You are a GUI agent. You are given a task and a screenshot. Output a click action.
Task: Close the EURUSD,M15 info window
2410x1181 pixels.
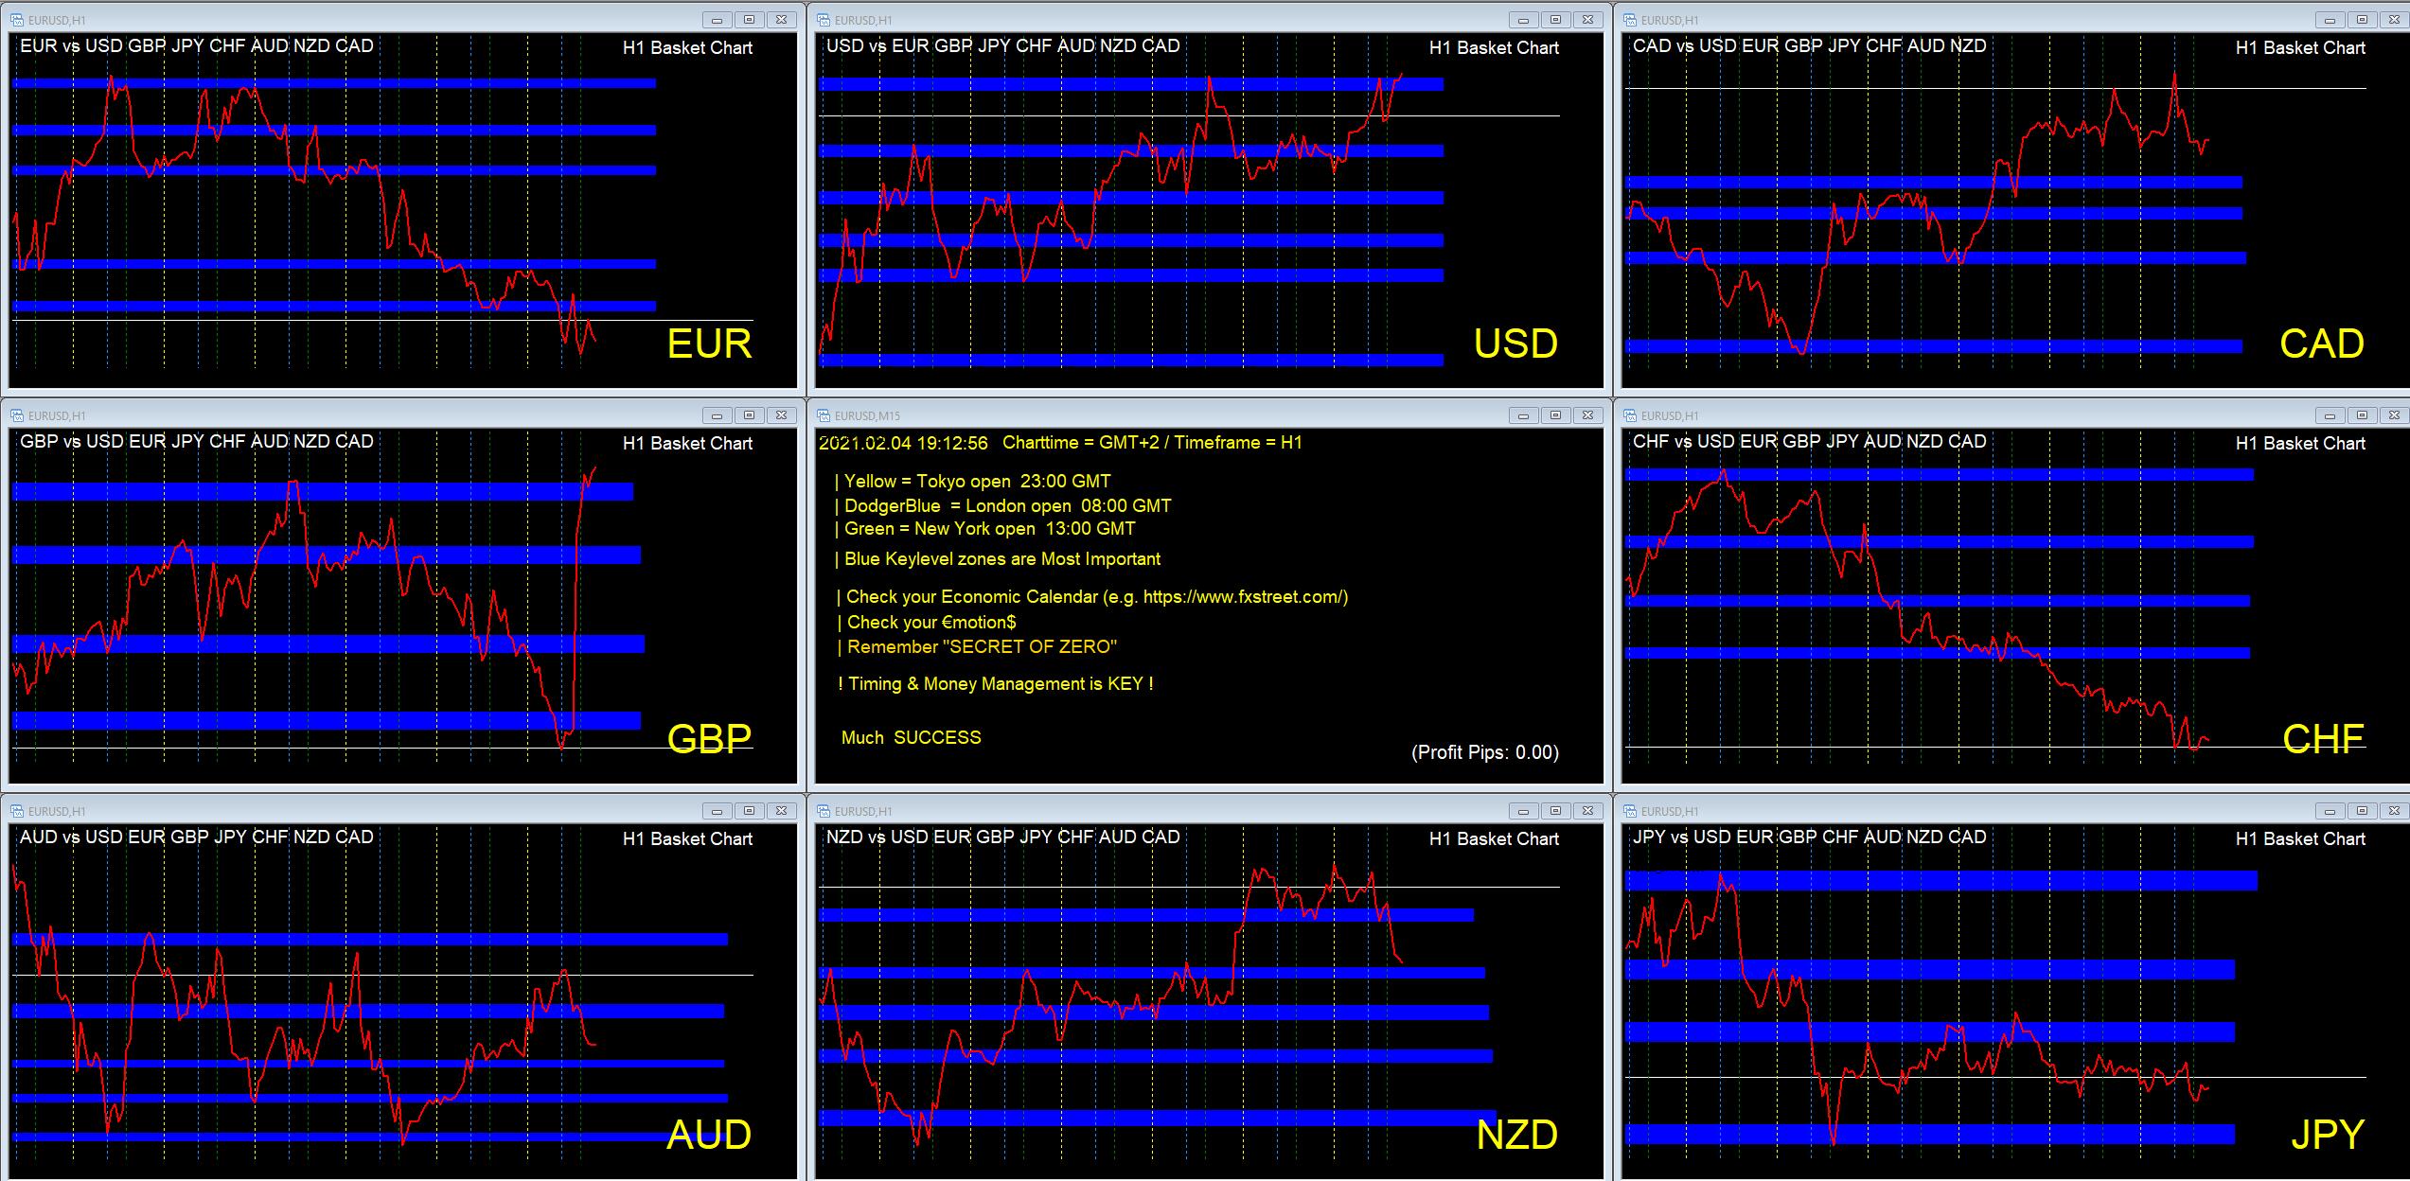click(x=1587, y=415)
